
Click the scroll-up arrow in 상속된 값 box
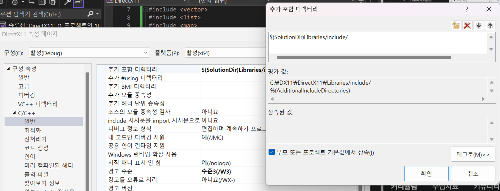[491, 123]
